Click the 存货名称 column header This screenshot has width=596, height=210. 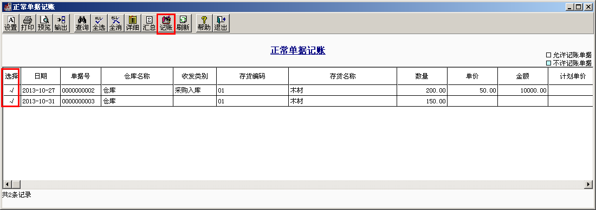click(343, 76)
